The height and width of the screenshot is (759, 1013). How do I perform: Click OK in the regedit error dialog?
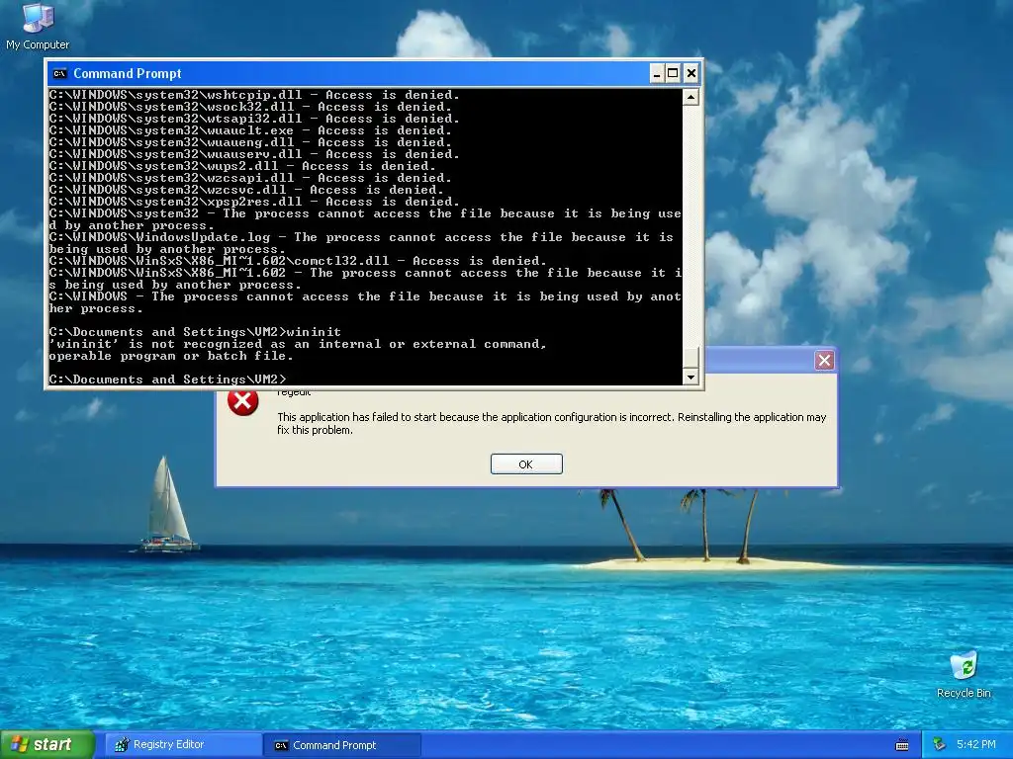point(526,464)
